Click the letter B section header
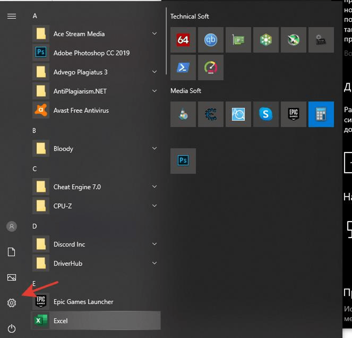Screen dimensions: 352x338 tap(34, 131)
